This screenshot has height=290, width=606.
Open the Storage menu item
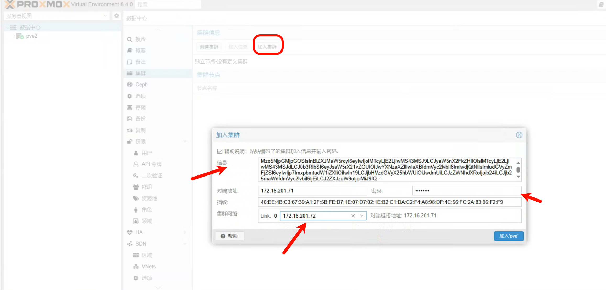pyautogui.click(x=140, y=107)
